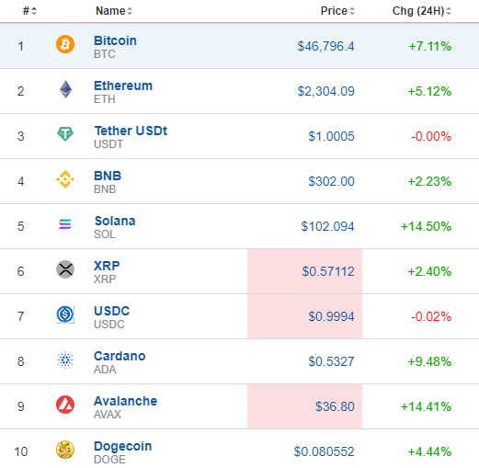Open the Ethereum name link
The image size is (479, 468).
pos(123,86)
